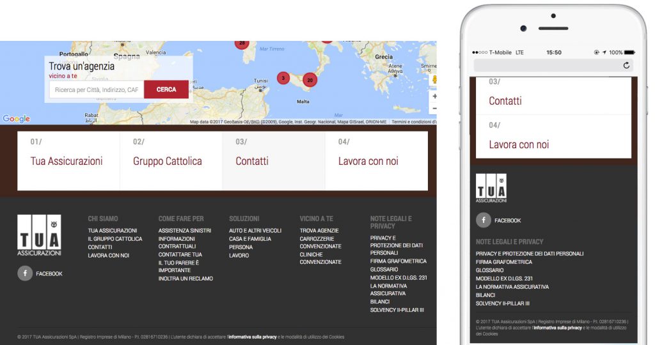
Task: Click the Malta label on the map
Action: 303,102
